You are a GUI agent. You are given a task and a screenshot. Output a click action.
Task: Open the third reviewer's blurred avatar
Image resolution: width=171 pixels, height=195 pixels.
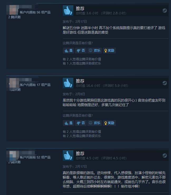(x=14, y=156)
